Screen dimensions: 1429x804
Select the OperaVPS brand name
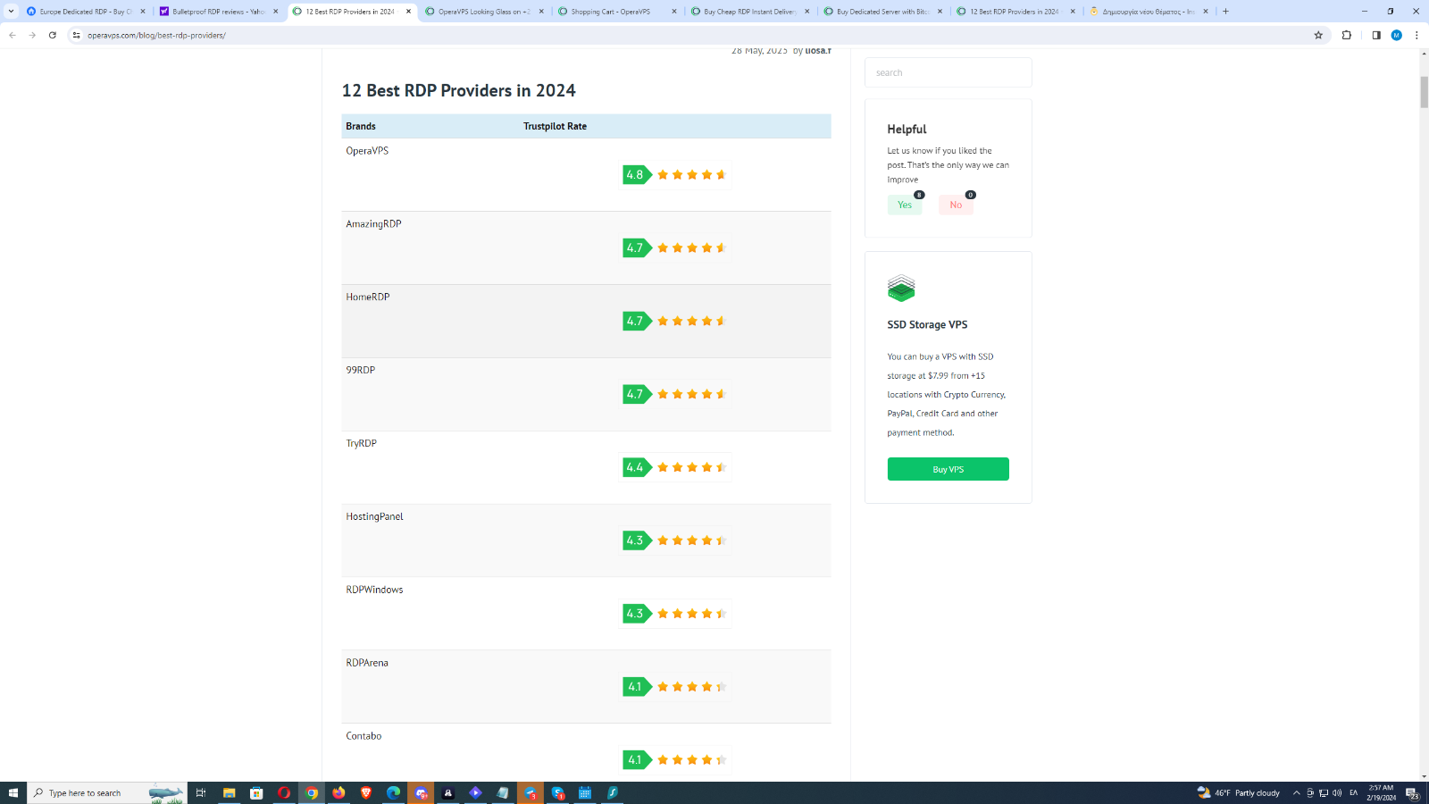(367, 151)
